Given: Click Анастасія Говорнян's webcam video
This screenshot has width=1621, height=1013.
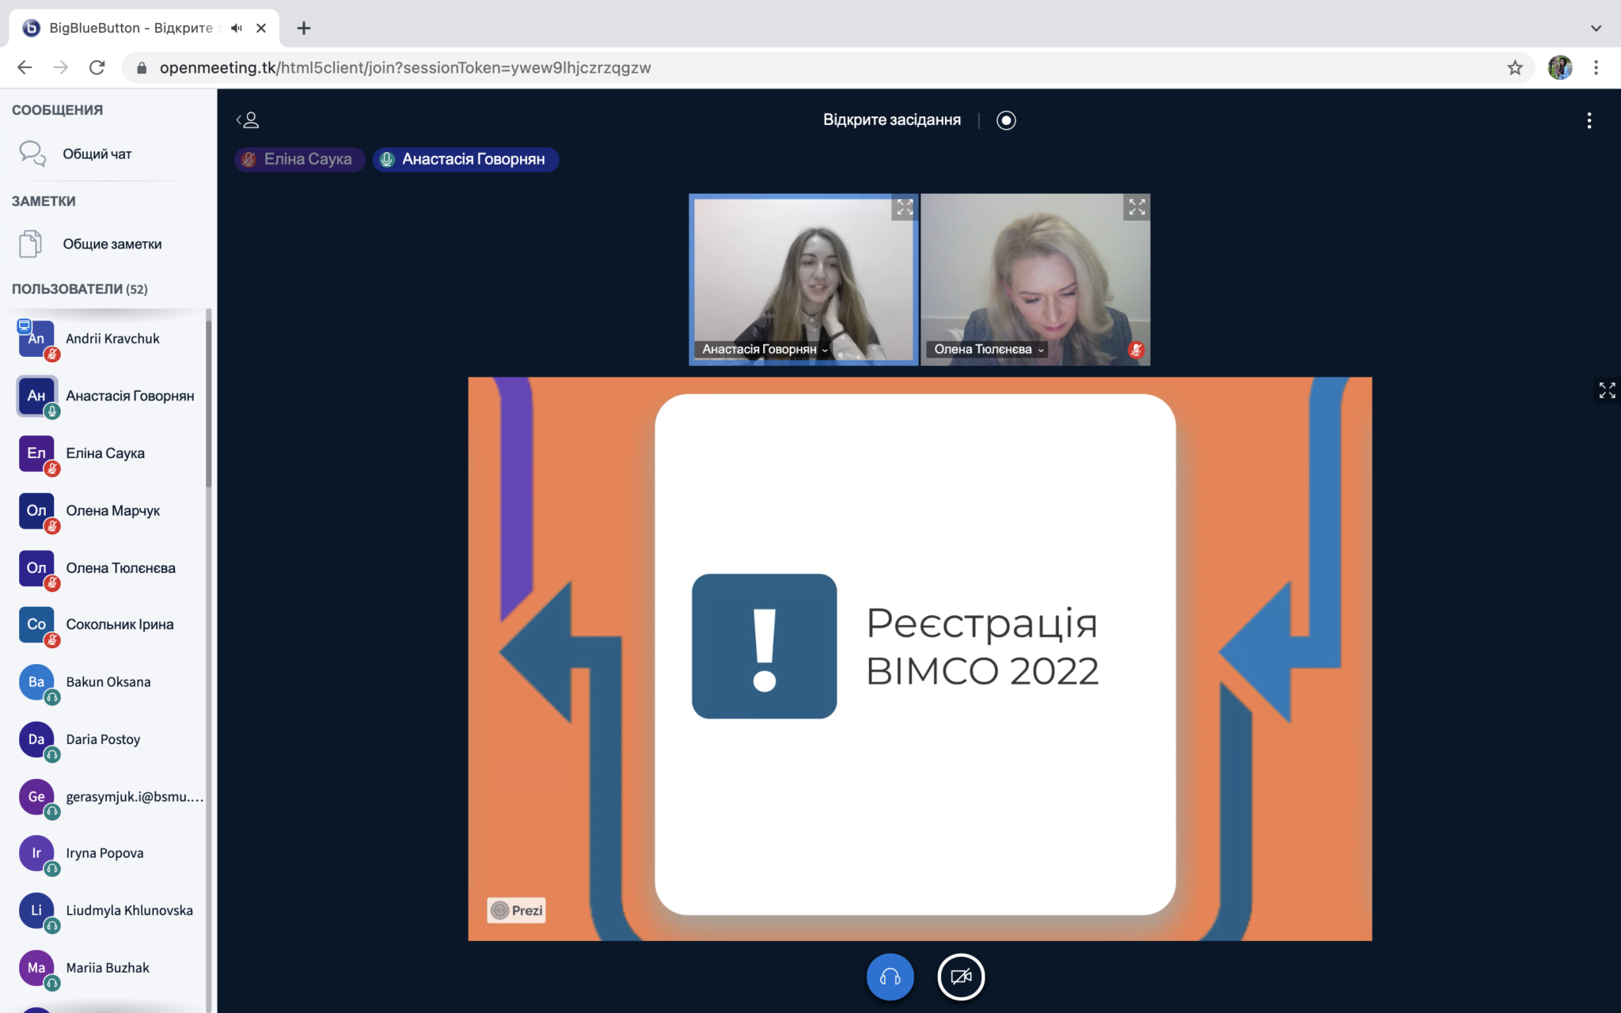Looking at the screenshot, I should coord(803,279).
